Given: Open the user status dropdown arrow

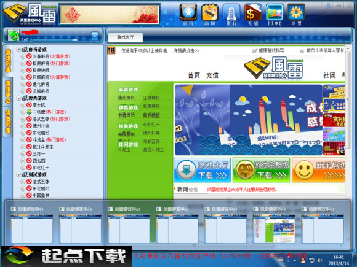Looking at the screenshot, I should pyautogui.click(x=95, y=36).
